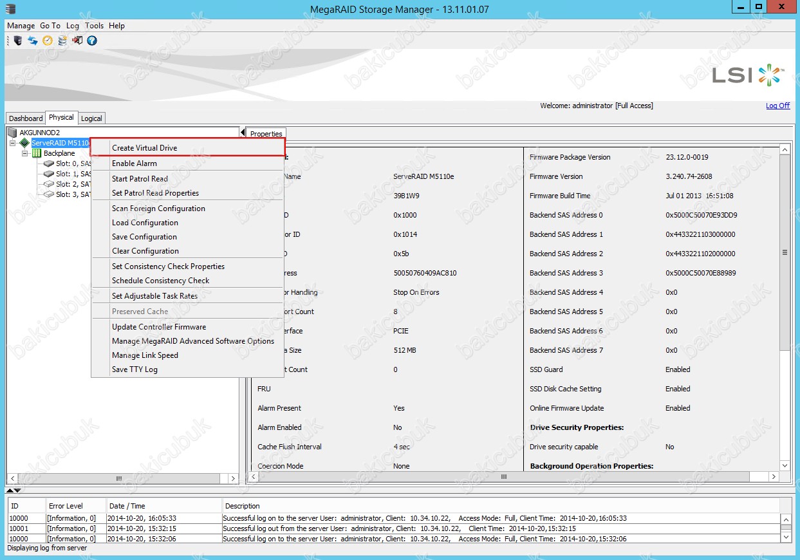800x560 pixels.
Task: Choose Set Consistency Check Properties
Action: coord(188,266)
